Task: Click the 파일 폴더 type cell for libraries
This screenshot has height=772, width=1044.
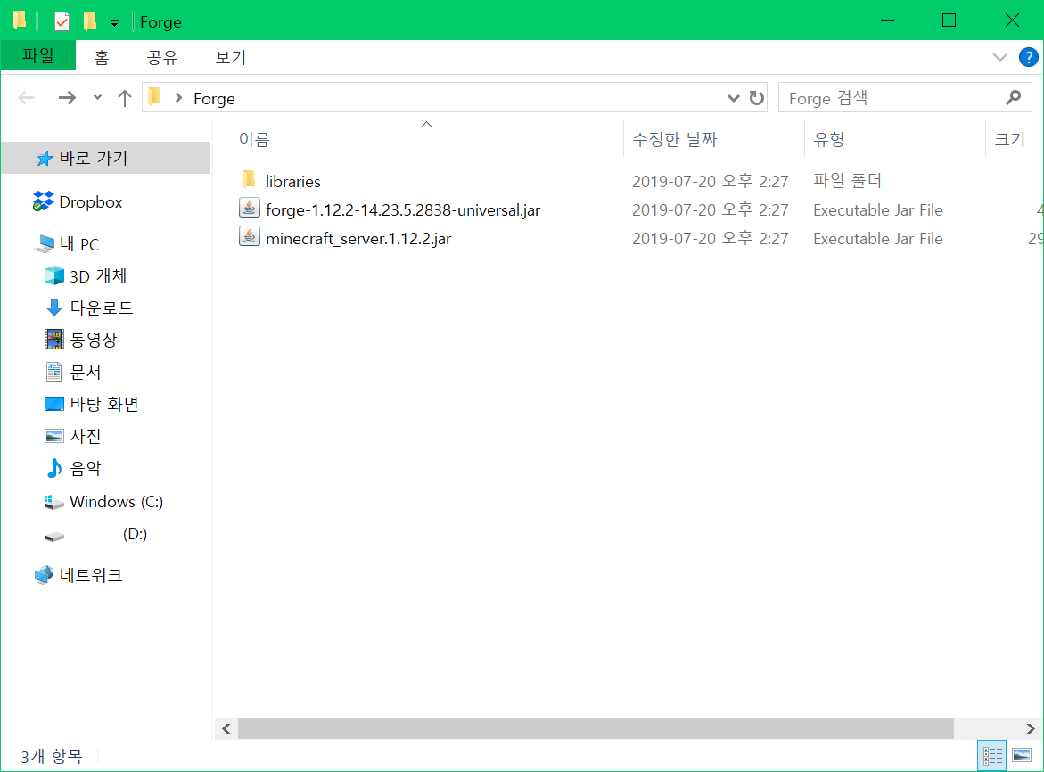Action: [x=847, y=180]
